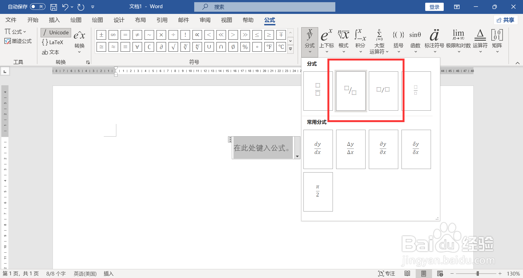The image size is (523, 278).
Task: Open the Ink Equation tool
Action: [x=18, y=41]
